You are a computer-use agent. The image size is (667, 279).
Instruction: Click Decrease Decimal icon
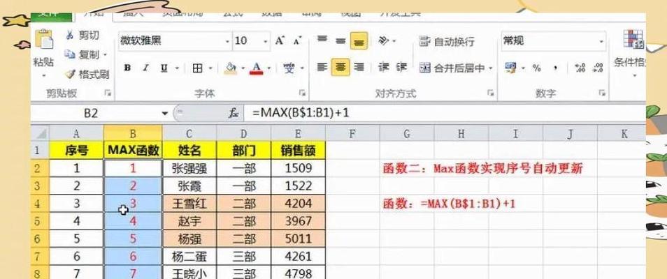(598, 68)
